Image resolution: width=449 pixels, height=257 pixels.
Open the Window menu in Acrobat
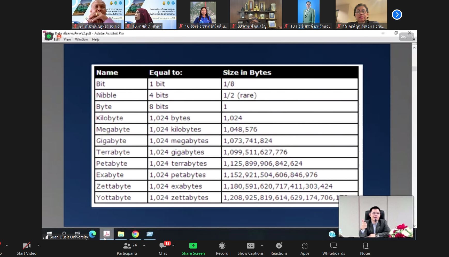[81, 39]
